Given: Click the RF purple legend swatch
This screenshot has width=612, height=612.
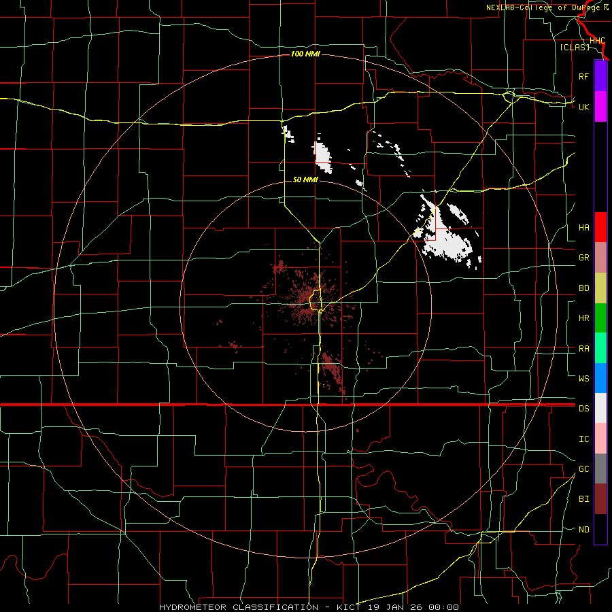Looking at the screenshot, I should point(600,76).
